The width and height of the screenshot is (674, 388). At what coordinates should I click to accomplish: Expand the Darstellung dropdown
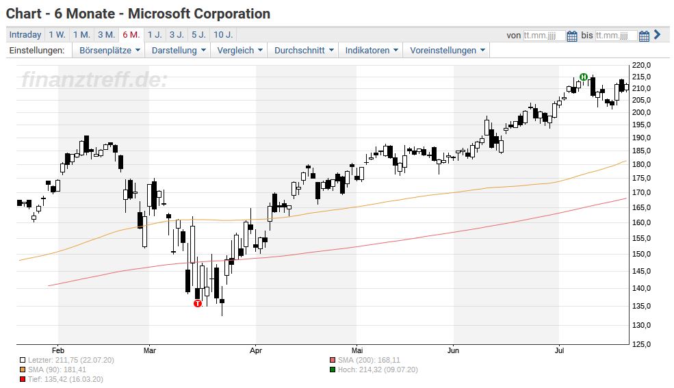pyautogui.click(x=179, y=50)
